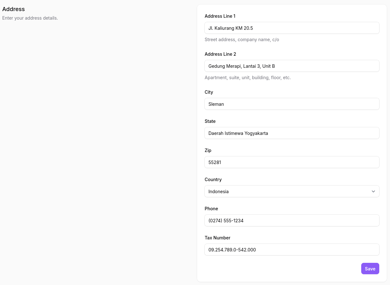390x285 pixels.
Task: Click the "Zip" field label
Action: tap(208, 150)
